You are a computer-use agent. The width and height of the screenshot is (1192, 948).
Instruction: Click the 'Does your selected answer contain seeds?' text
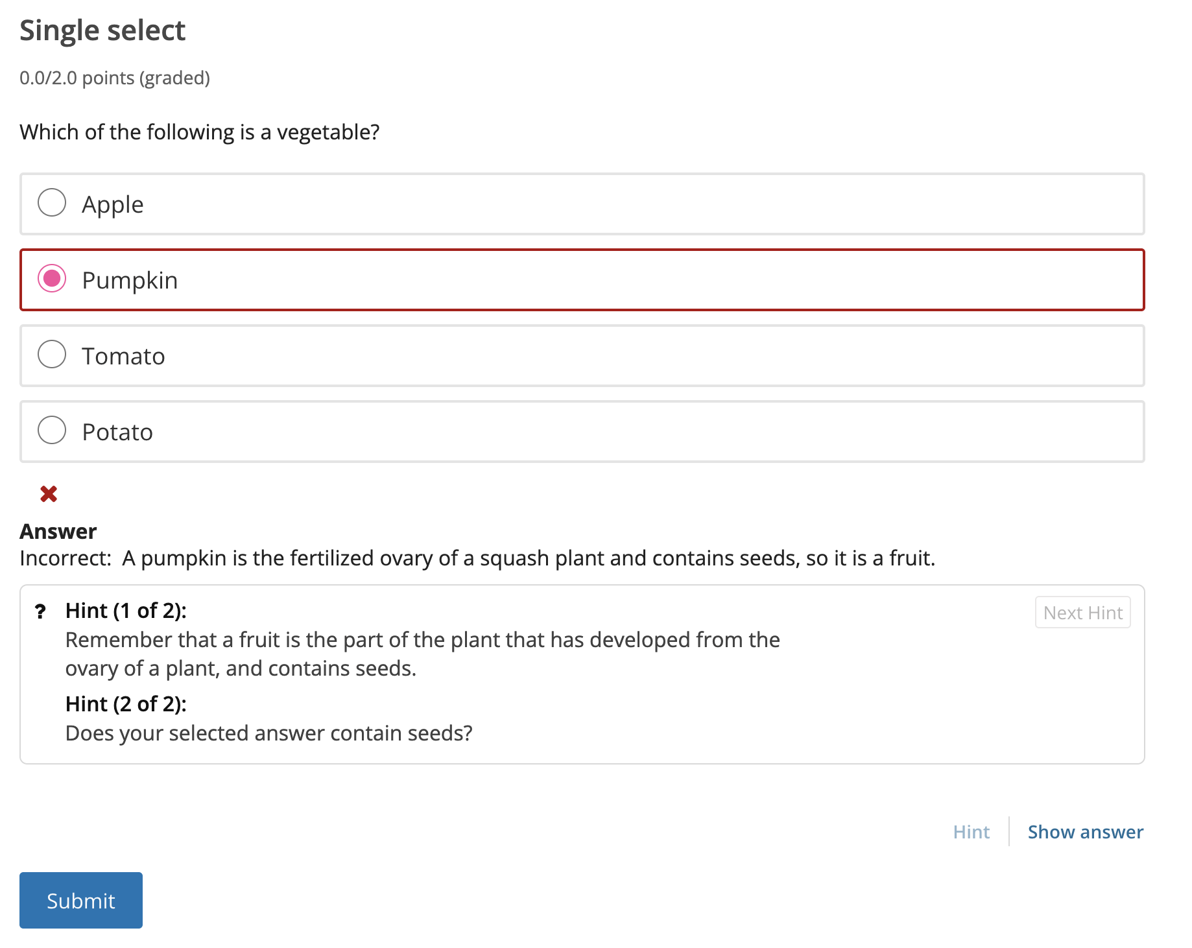(268, 733)
